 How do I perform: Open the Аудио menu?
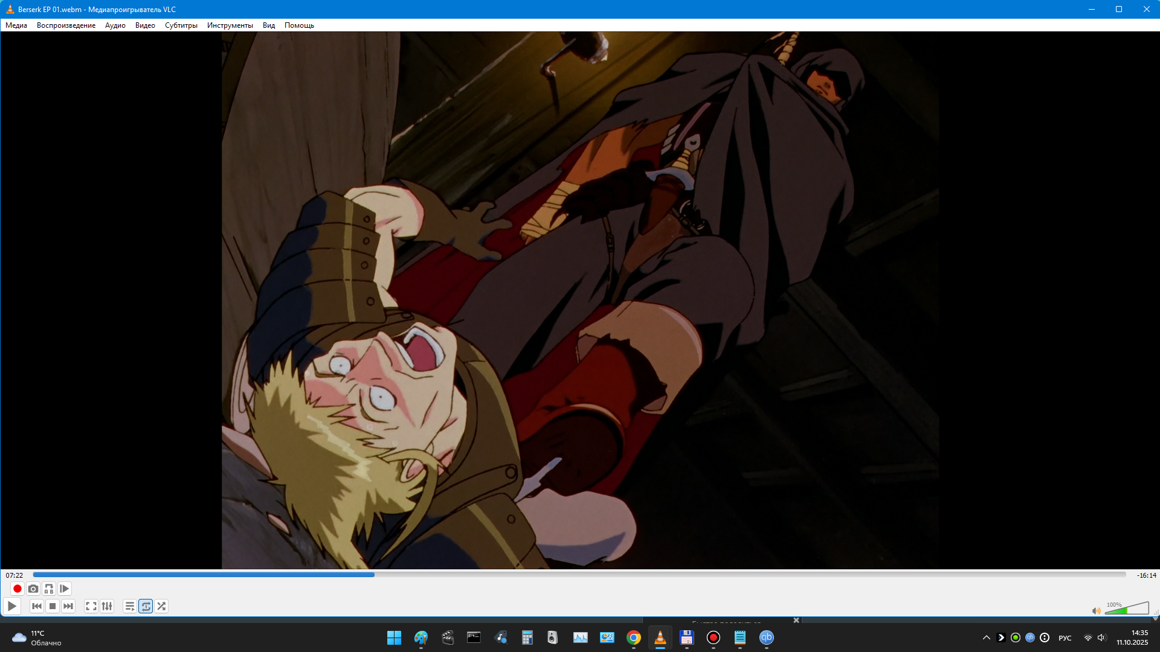pyautogui.click(x=115, y=25)
